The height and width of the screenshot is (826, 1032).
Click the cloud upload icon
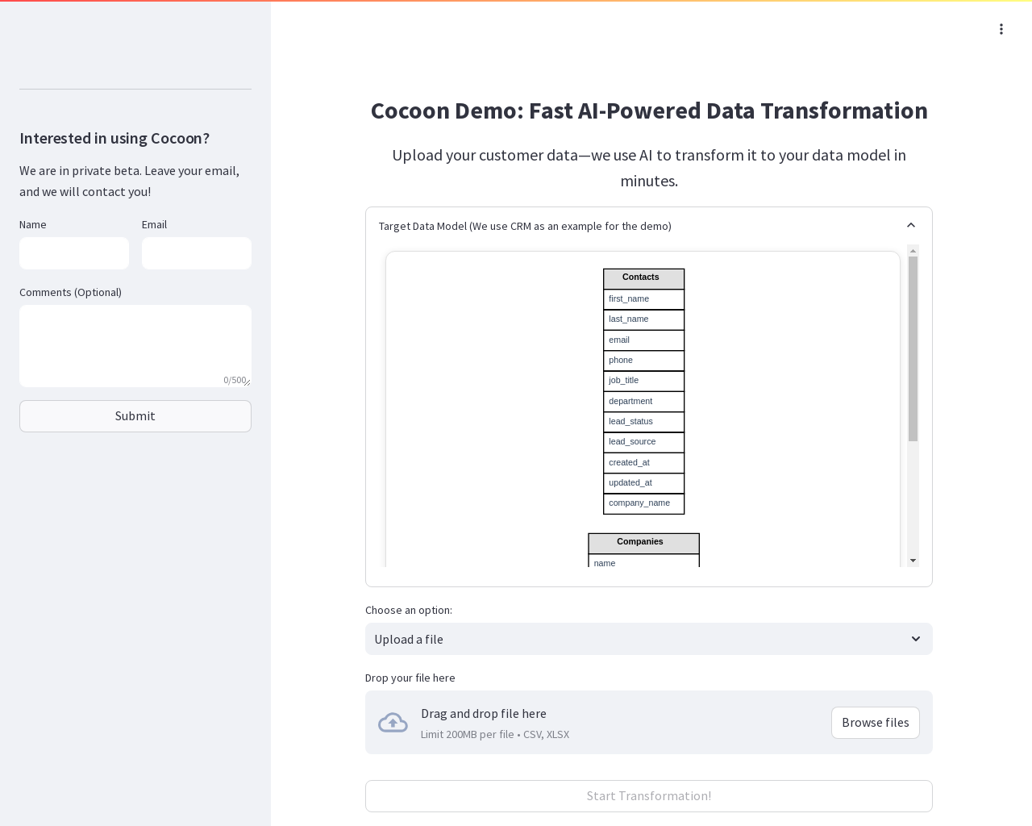click(393, 723)
